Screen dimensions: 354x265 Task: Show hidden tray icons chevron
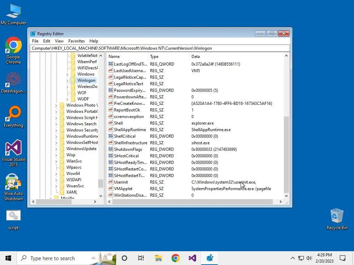click(x=292, y=258)
